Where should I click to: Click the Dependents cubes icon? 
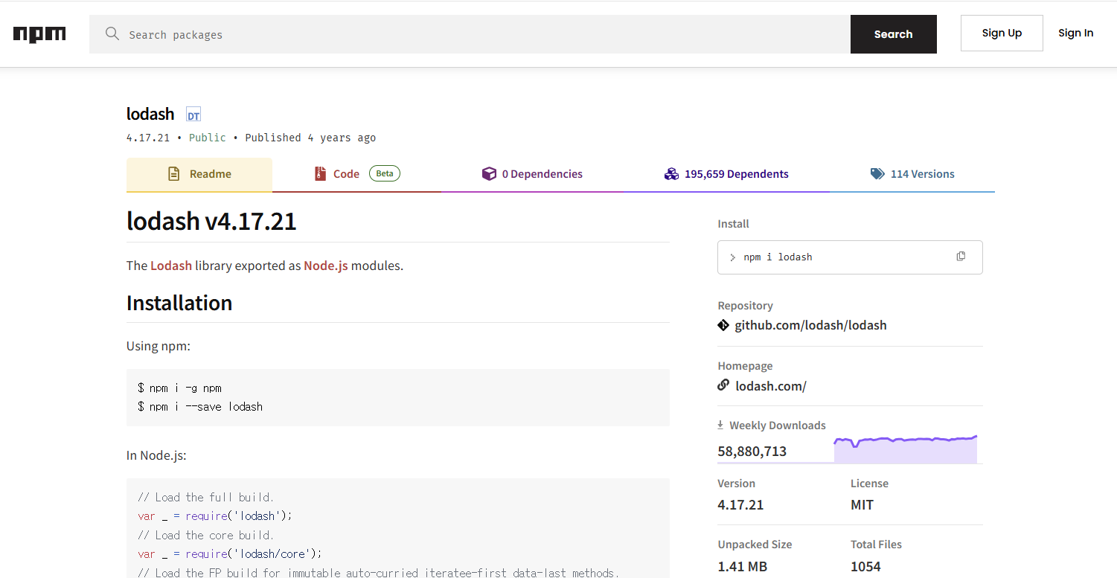coord(671,174)
